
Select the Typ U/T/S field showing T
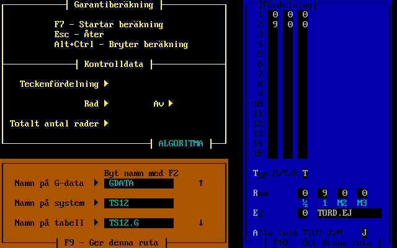coord(305,174)
